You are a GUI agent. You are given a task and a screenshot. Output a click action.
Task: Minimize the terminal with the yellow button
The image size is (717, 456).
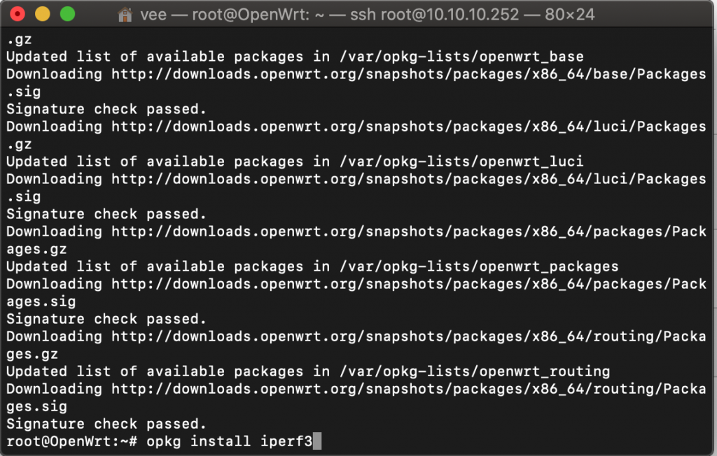[x=43, y=14]
